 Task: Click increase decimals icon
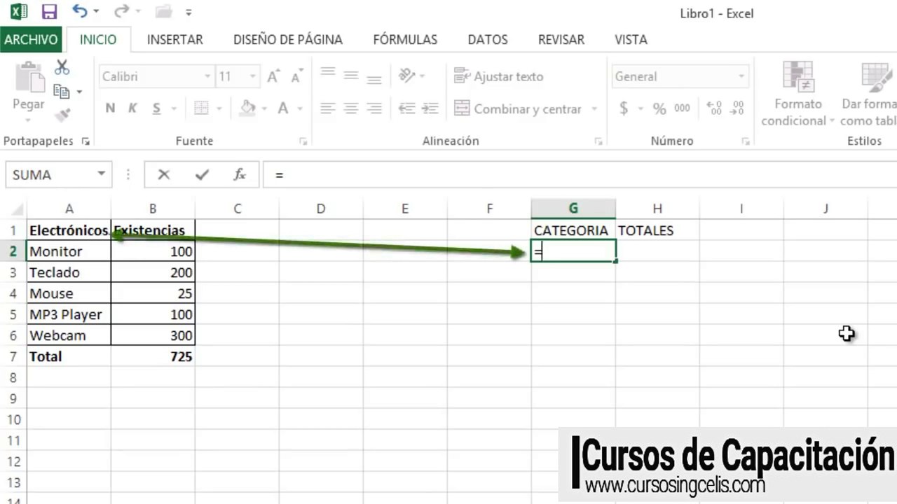[x=714, y=108]
